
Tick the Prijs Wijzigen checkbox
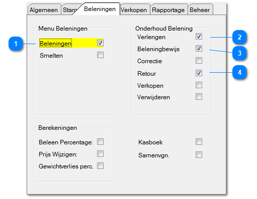click(100, 154)
